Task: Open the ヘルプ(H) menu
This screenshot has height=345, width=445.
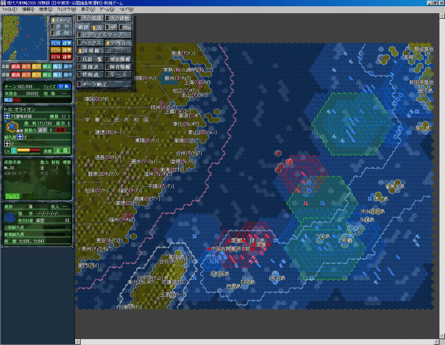Action: pyautogui.click(x=126, y=9)
